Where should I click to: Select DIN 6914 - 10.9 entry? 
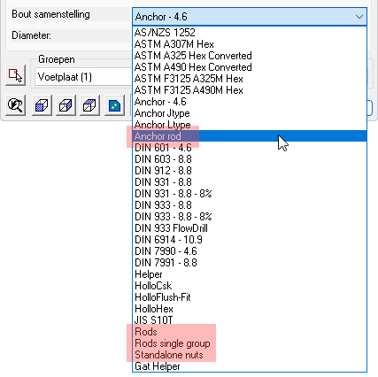coord(250,240)
